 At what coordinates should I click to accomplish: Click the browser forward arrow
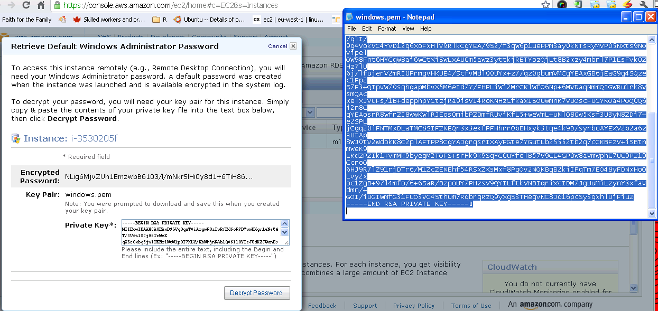pyautogui.click(x=11, y=5)
